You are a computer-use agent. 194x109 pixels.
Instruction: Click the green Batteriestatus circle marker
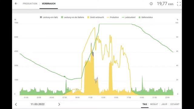[x=139, y=17]
